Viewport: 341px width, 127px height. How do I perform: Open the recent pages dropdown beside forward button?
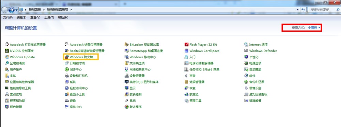17,10
